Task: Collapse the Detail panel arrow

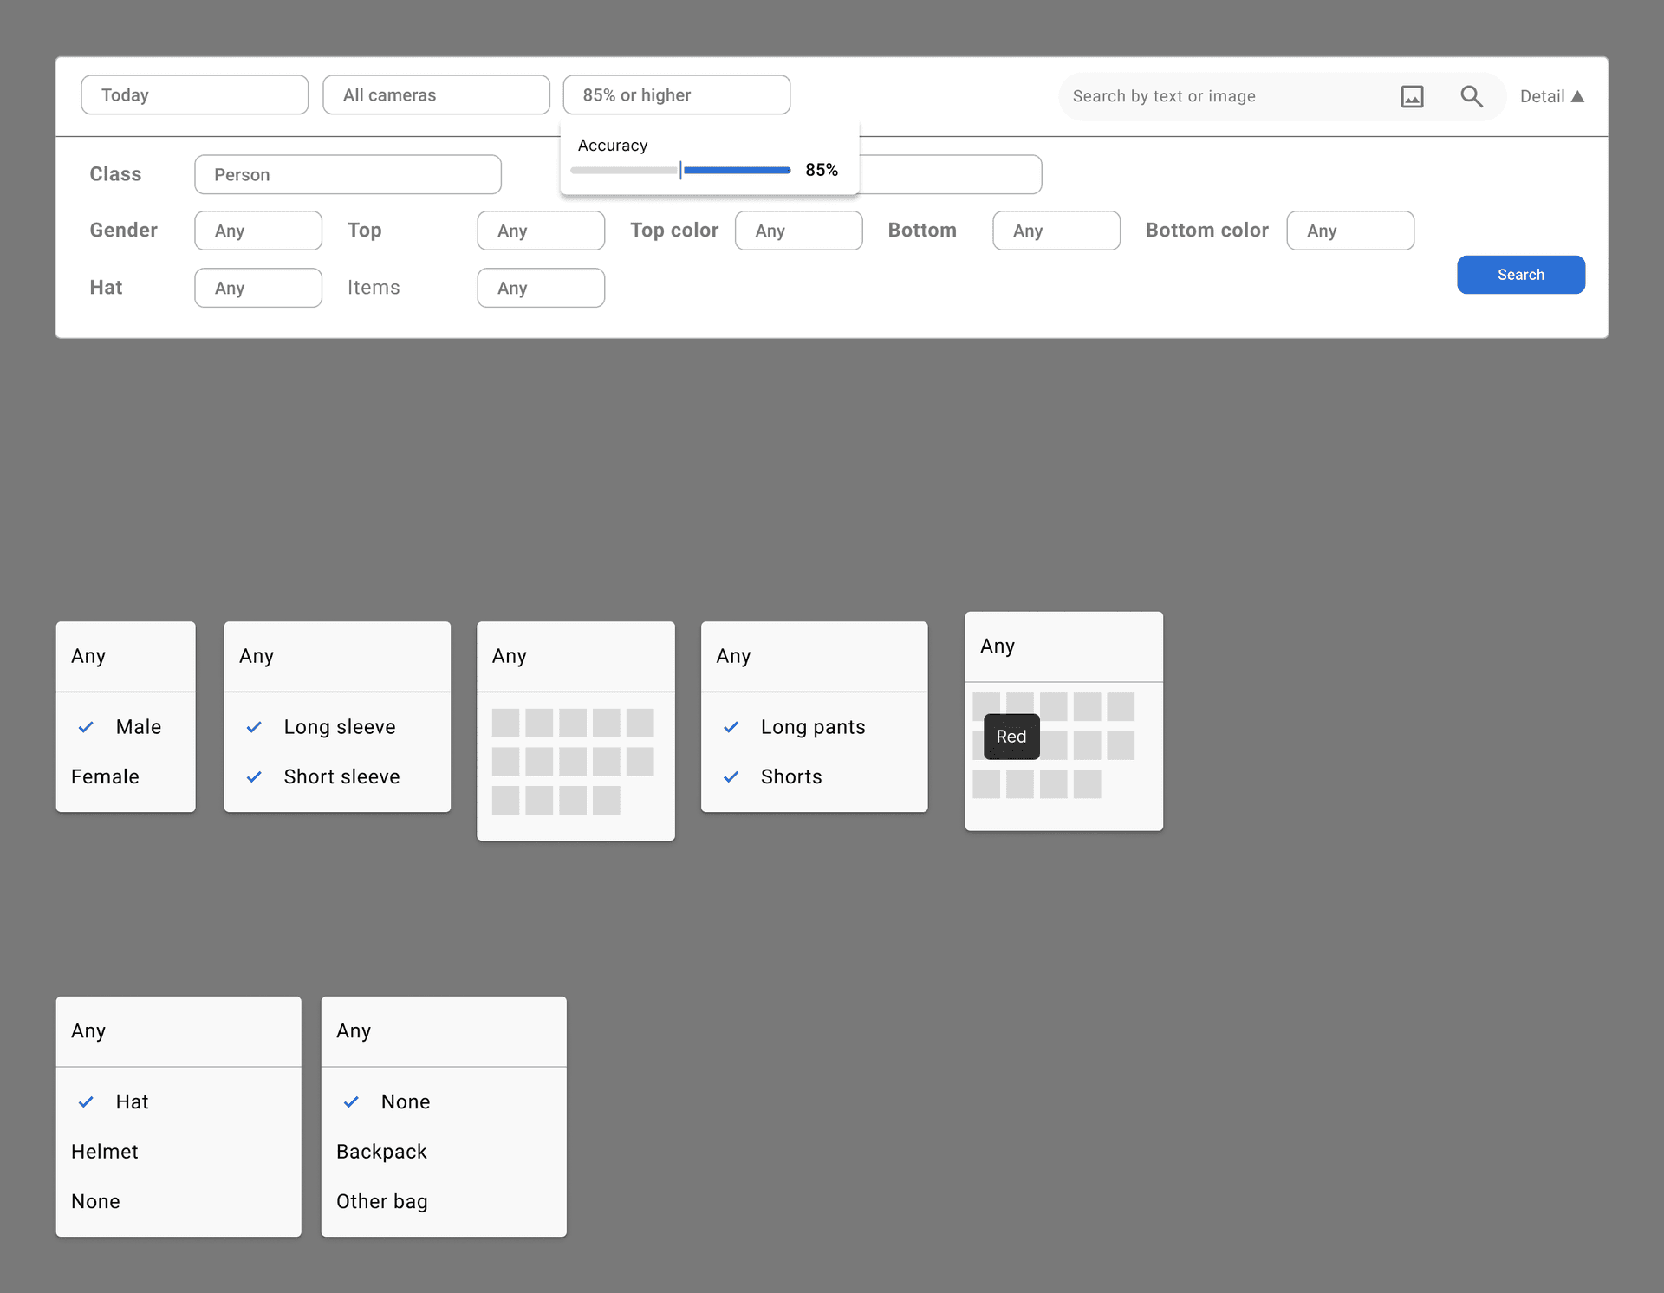Action: pos(1577,96)
